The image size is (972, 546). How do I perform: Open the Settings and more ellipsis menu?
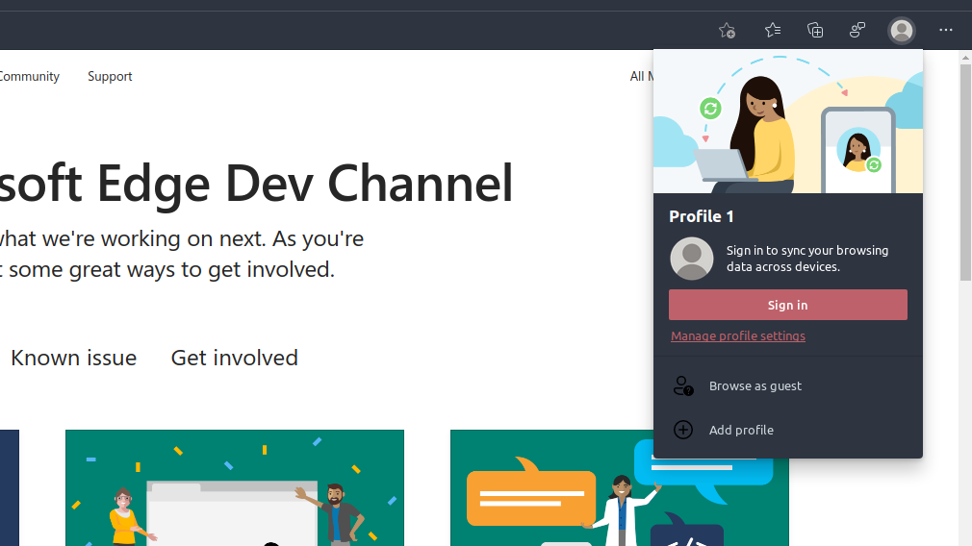click(x=945, y=30)
